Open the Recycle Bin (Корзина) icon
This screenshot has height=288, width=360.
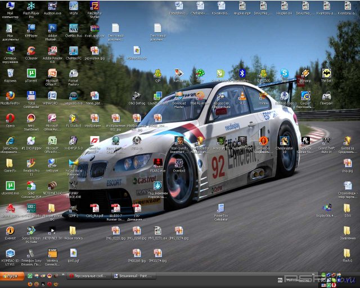[10, 73]
